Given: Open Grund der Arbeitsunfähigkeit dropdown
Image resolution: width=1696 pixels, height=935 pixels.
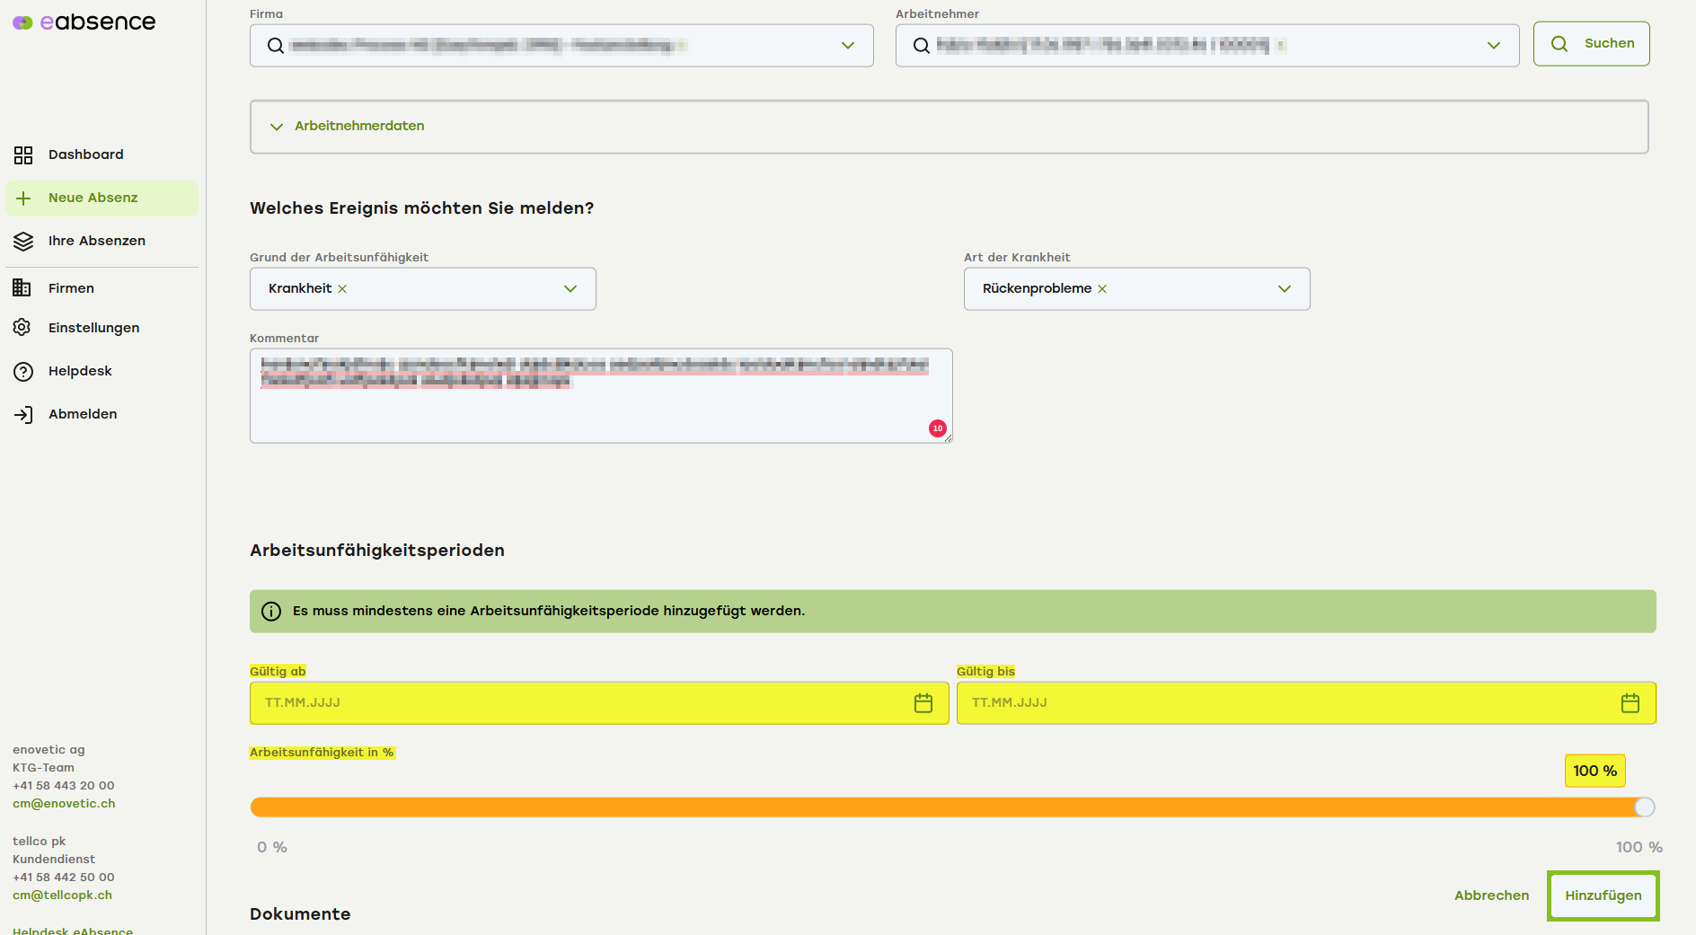Looking at the screenshot, I should click(570, 289).
